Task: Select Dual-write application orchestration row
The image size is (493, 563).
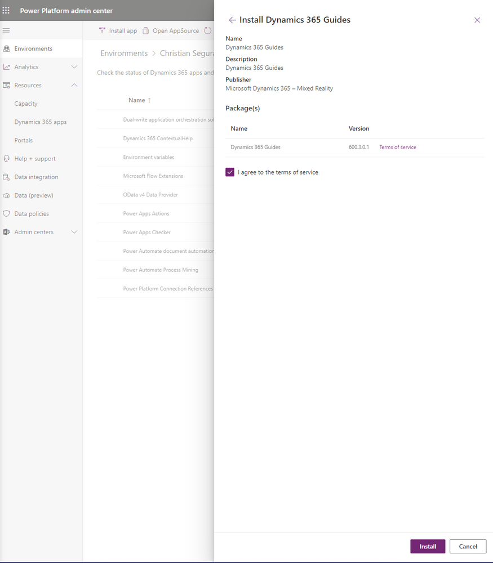Action: (156, 119)
